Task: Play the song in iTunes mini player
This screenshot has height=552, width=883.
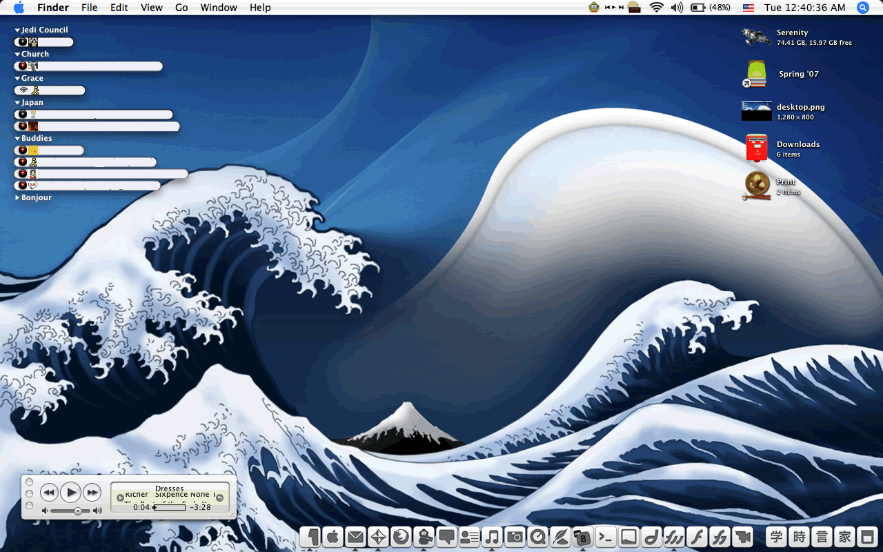Action: click(71, 492)
